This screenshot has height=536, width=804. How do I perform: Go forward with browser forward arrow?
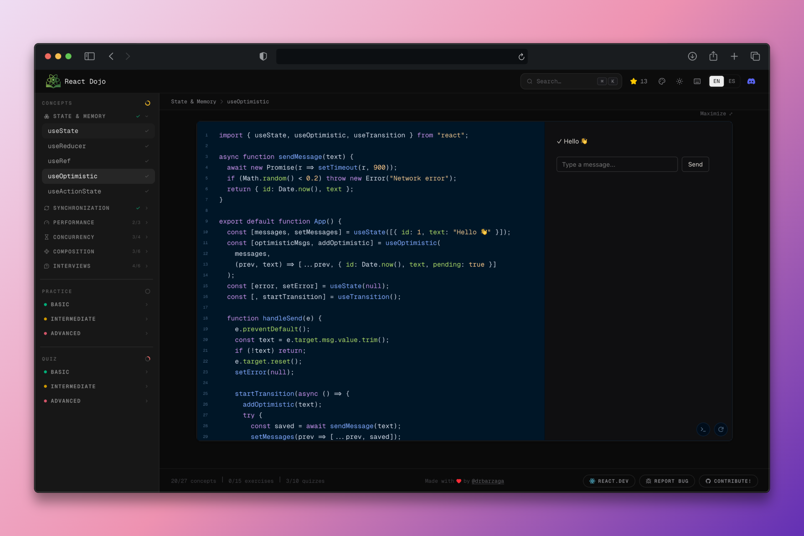pos(128,56)
